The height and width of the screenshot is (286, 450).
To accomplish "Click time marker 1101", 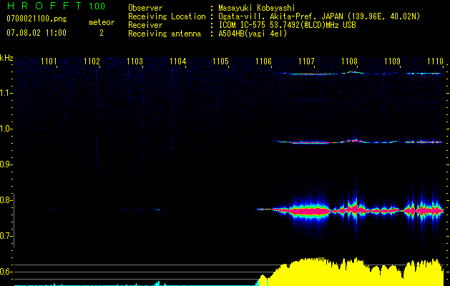I will coord(49,61).
